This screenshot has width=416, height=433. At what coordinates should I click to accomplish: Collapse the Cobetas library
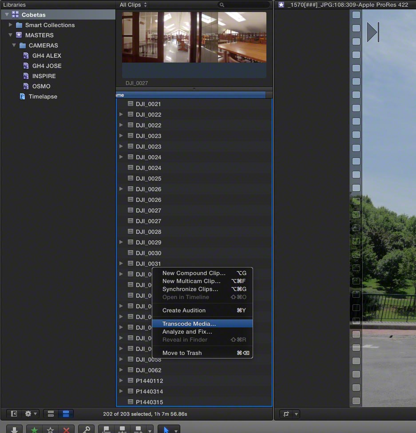[7, 14]
